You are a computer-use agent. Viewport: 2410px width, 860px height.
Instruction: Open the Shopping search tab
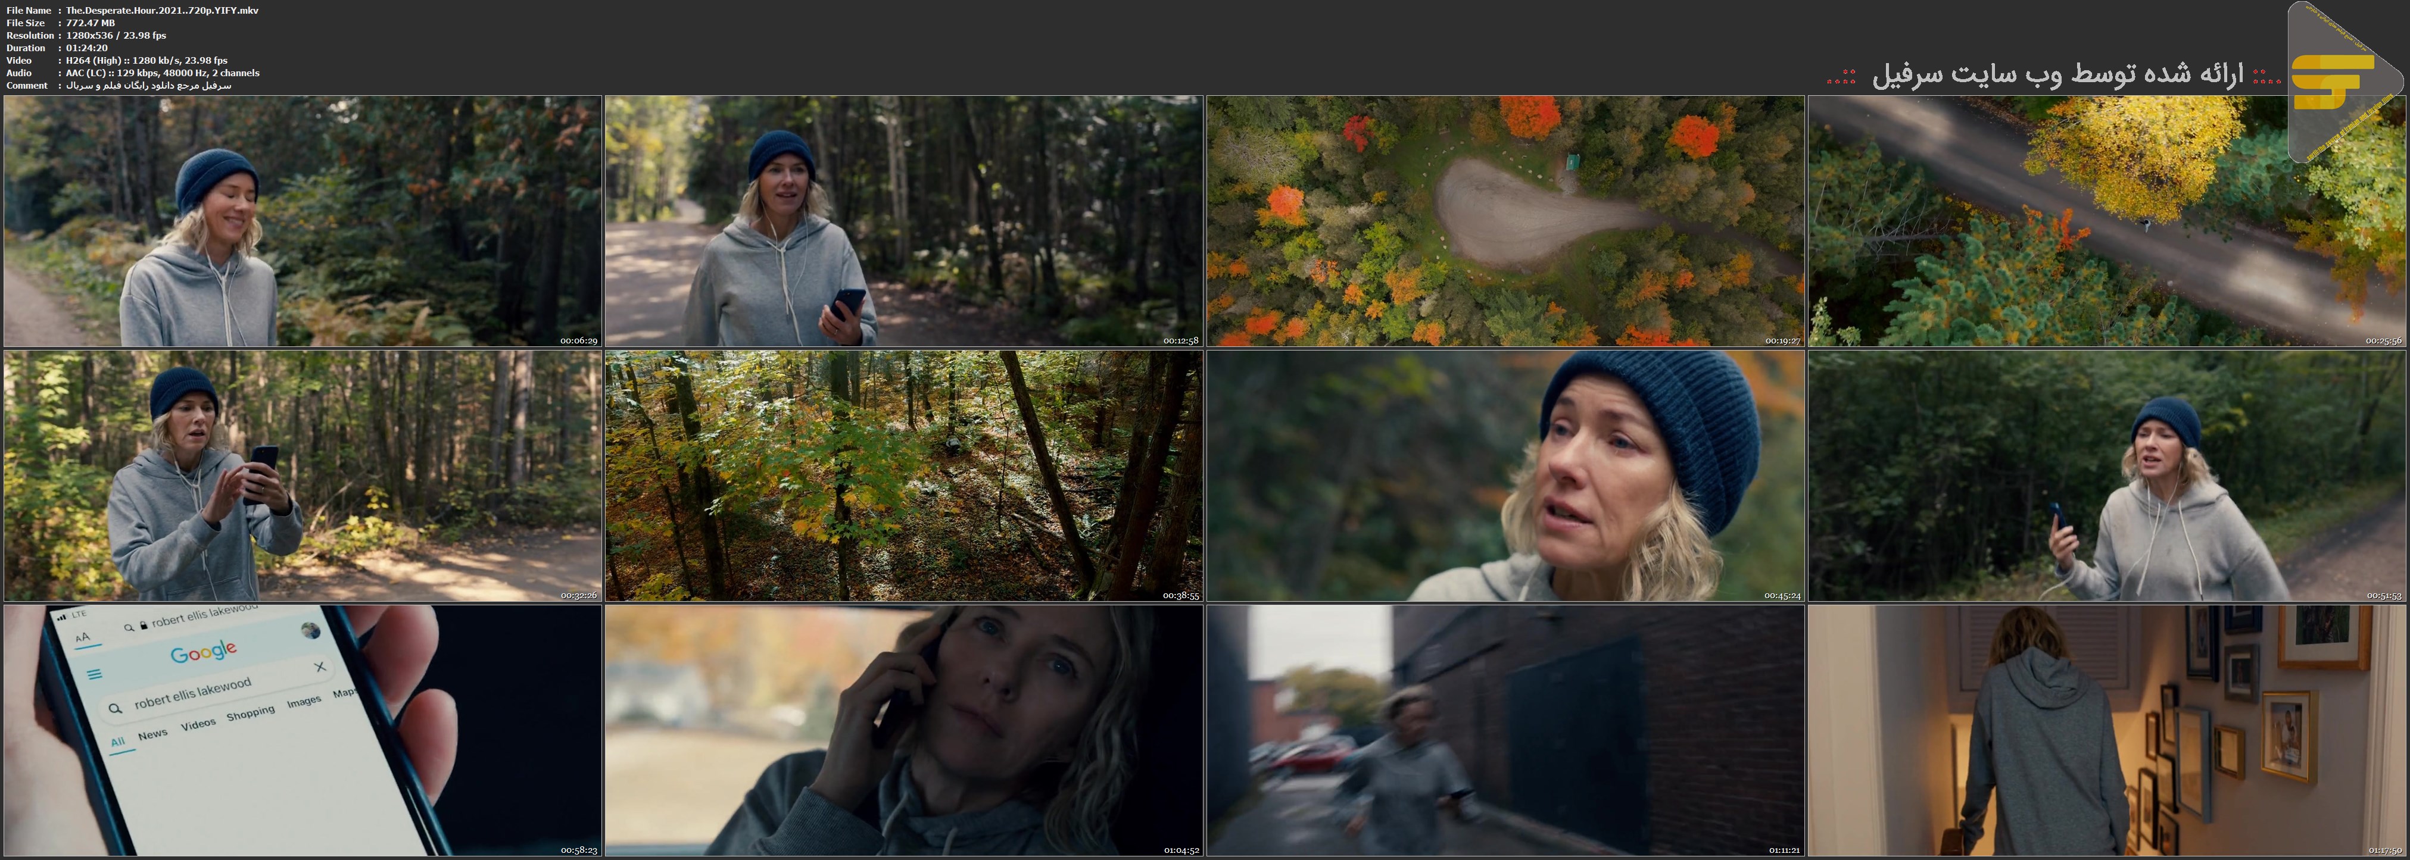251,714
